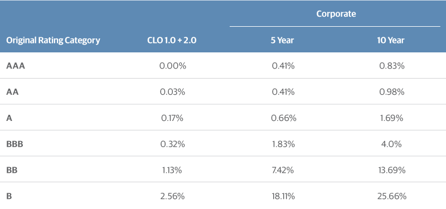
Task: Click the Original Rating Category column header
Action: pyautogui.click(x=53, y=40)
